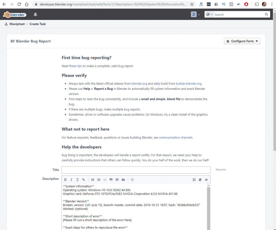Open the builder.blender.org link
The image size is (276, 230).
coord(189,84)
